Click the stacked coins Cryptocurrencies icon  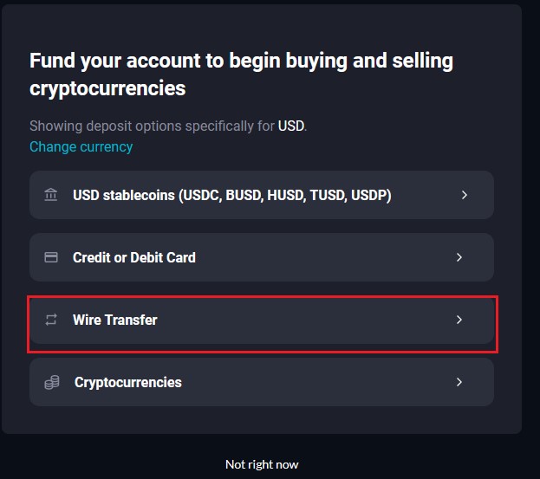[x=52, y=382]
